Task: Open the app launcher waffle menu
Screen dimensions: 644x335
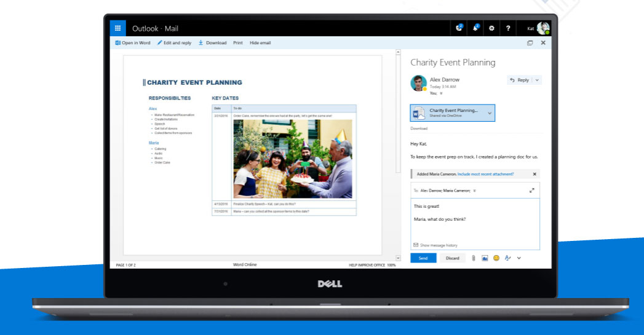Action: 117,28
